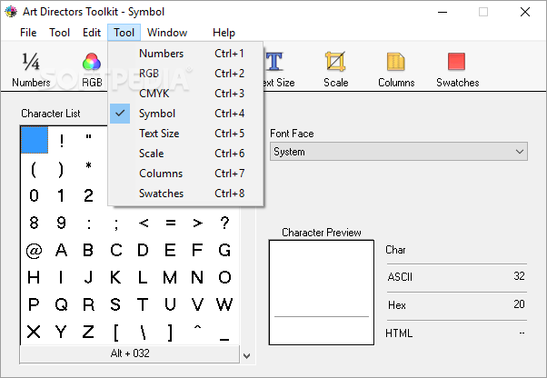This screenshot has width=547, height=378.
Task: Click the ASCII value 32
Action: click(x=519, y=276)
